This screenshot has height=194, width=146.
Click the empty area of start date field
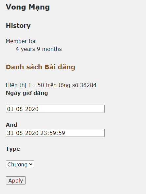pyautogui.click(x=72, y=109)
